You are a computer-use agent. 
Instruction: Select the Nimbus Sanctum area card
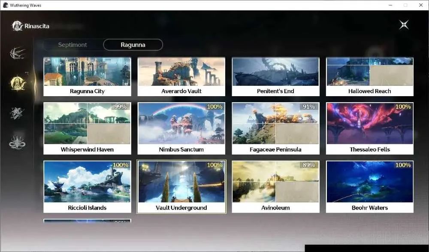[181, 128]
